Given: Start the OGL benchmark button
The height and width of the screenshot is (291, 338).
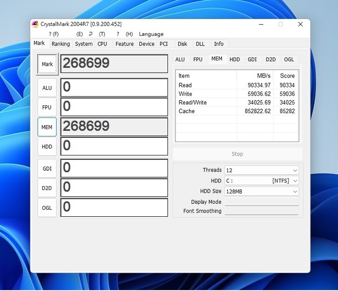Looking at the screenshot, I should tap(47, 208).
